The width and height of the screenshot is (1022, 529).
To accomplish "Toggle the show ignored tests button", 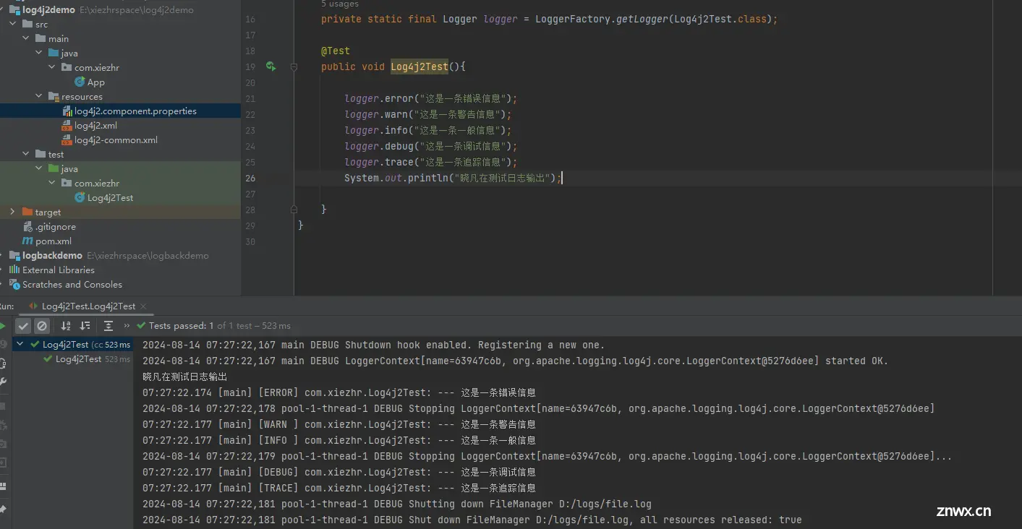I will 42,326.
